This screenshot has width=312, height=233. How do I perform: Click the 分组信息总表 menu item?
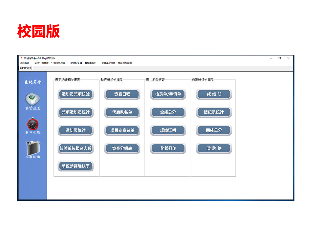pos(58,63)
